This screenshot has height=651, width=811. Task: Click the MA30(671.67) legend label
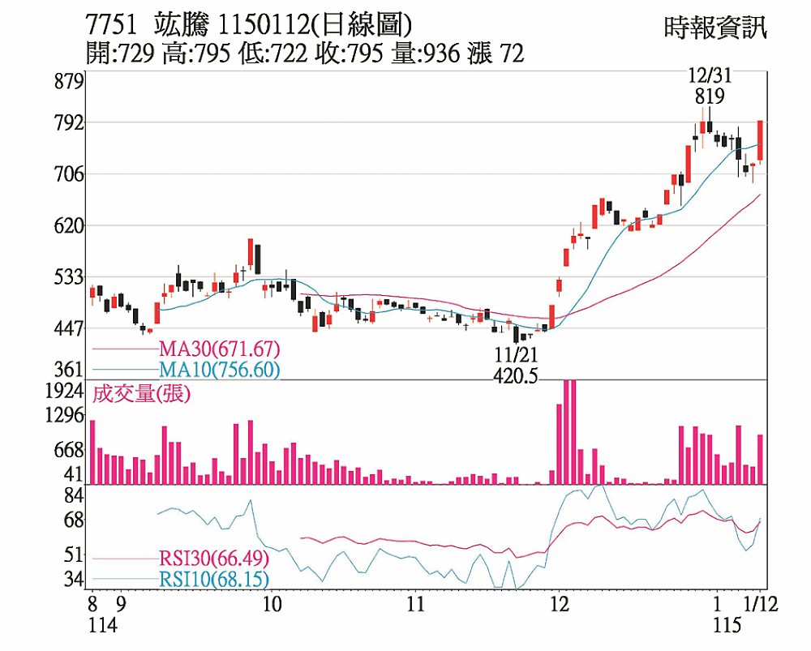point(218,349)
